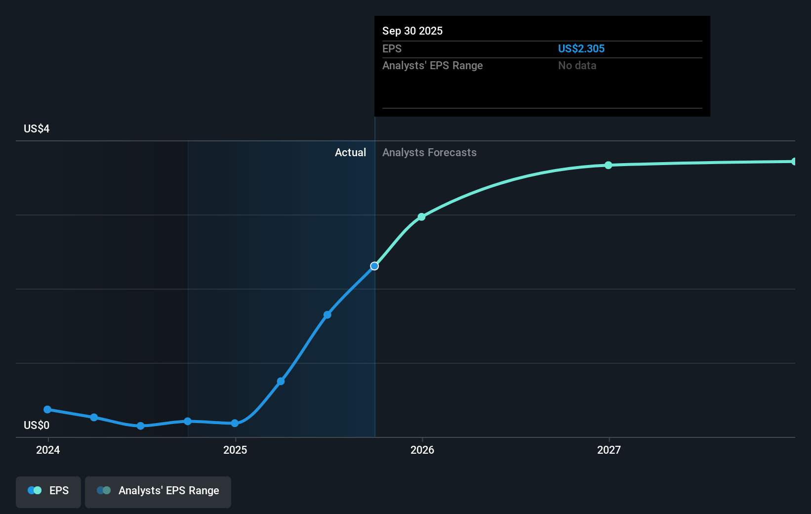Toggle the Analysts' EPS Range legend

click(x=158, y=492)
